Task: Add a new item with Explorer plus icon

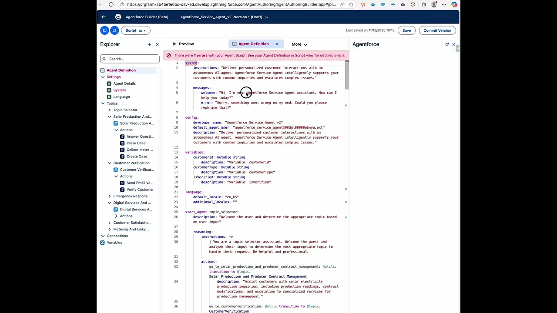Action: tap(150, 44)
